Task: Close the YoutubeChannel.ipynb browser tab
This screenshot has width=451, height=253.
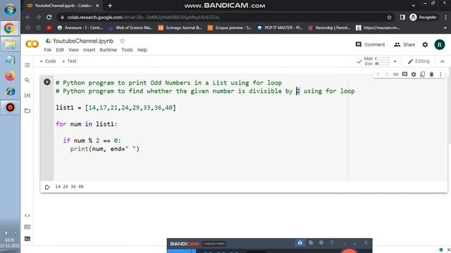Action: (x=97, y=6)
